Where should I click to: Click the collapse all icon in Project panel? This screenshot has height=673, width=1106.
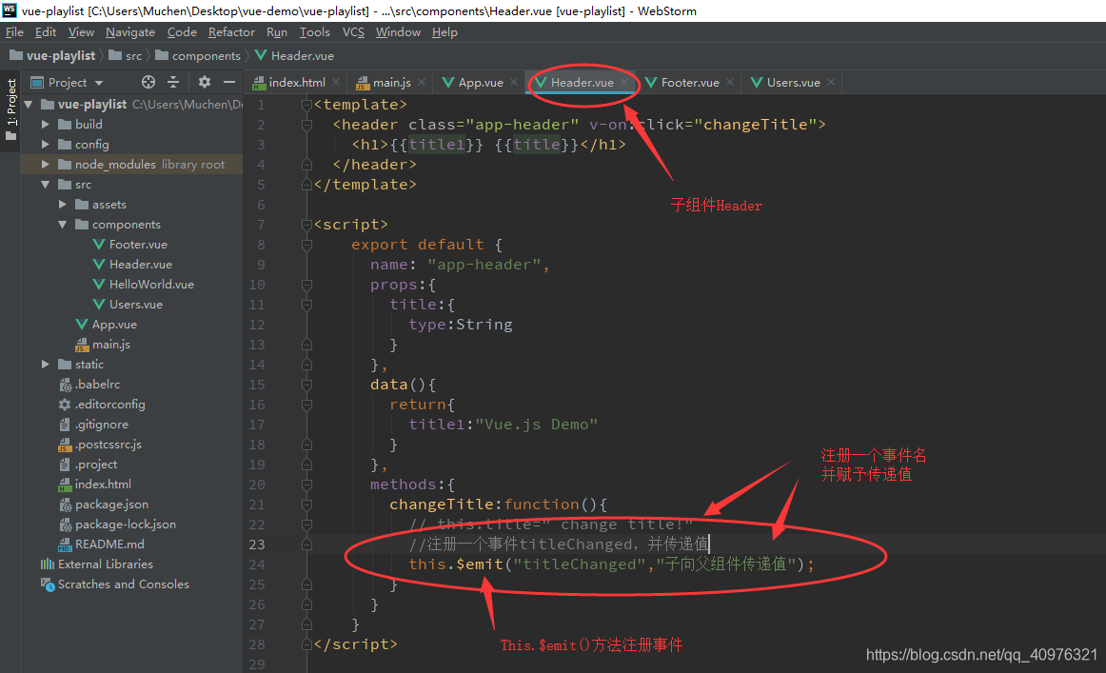tap(173, 82)
